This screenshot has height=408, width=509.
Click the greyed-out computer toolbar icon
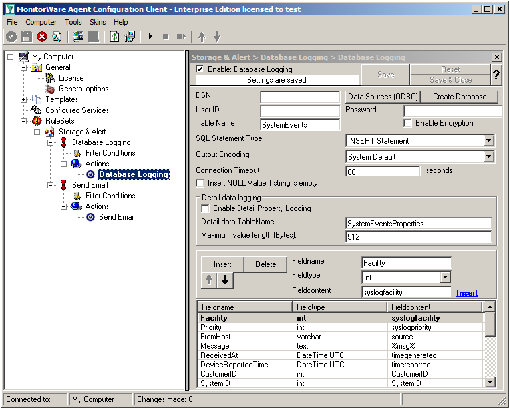(x=94, y=37)
